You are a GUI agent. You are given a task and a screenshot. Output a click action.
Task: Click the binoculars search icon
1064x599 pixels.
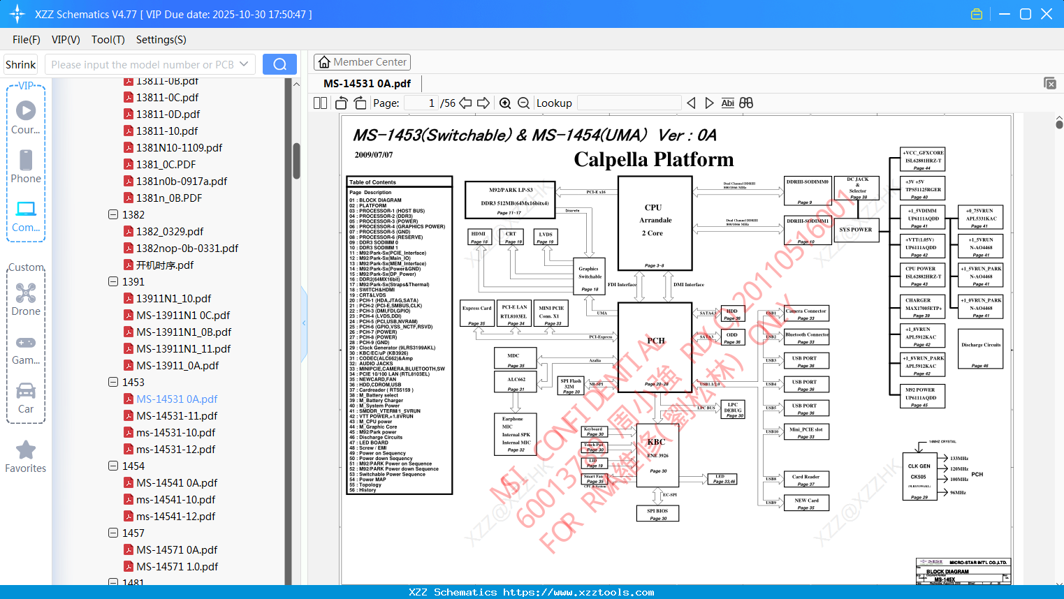[x=746, y=103]
